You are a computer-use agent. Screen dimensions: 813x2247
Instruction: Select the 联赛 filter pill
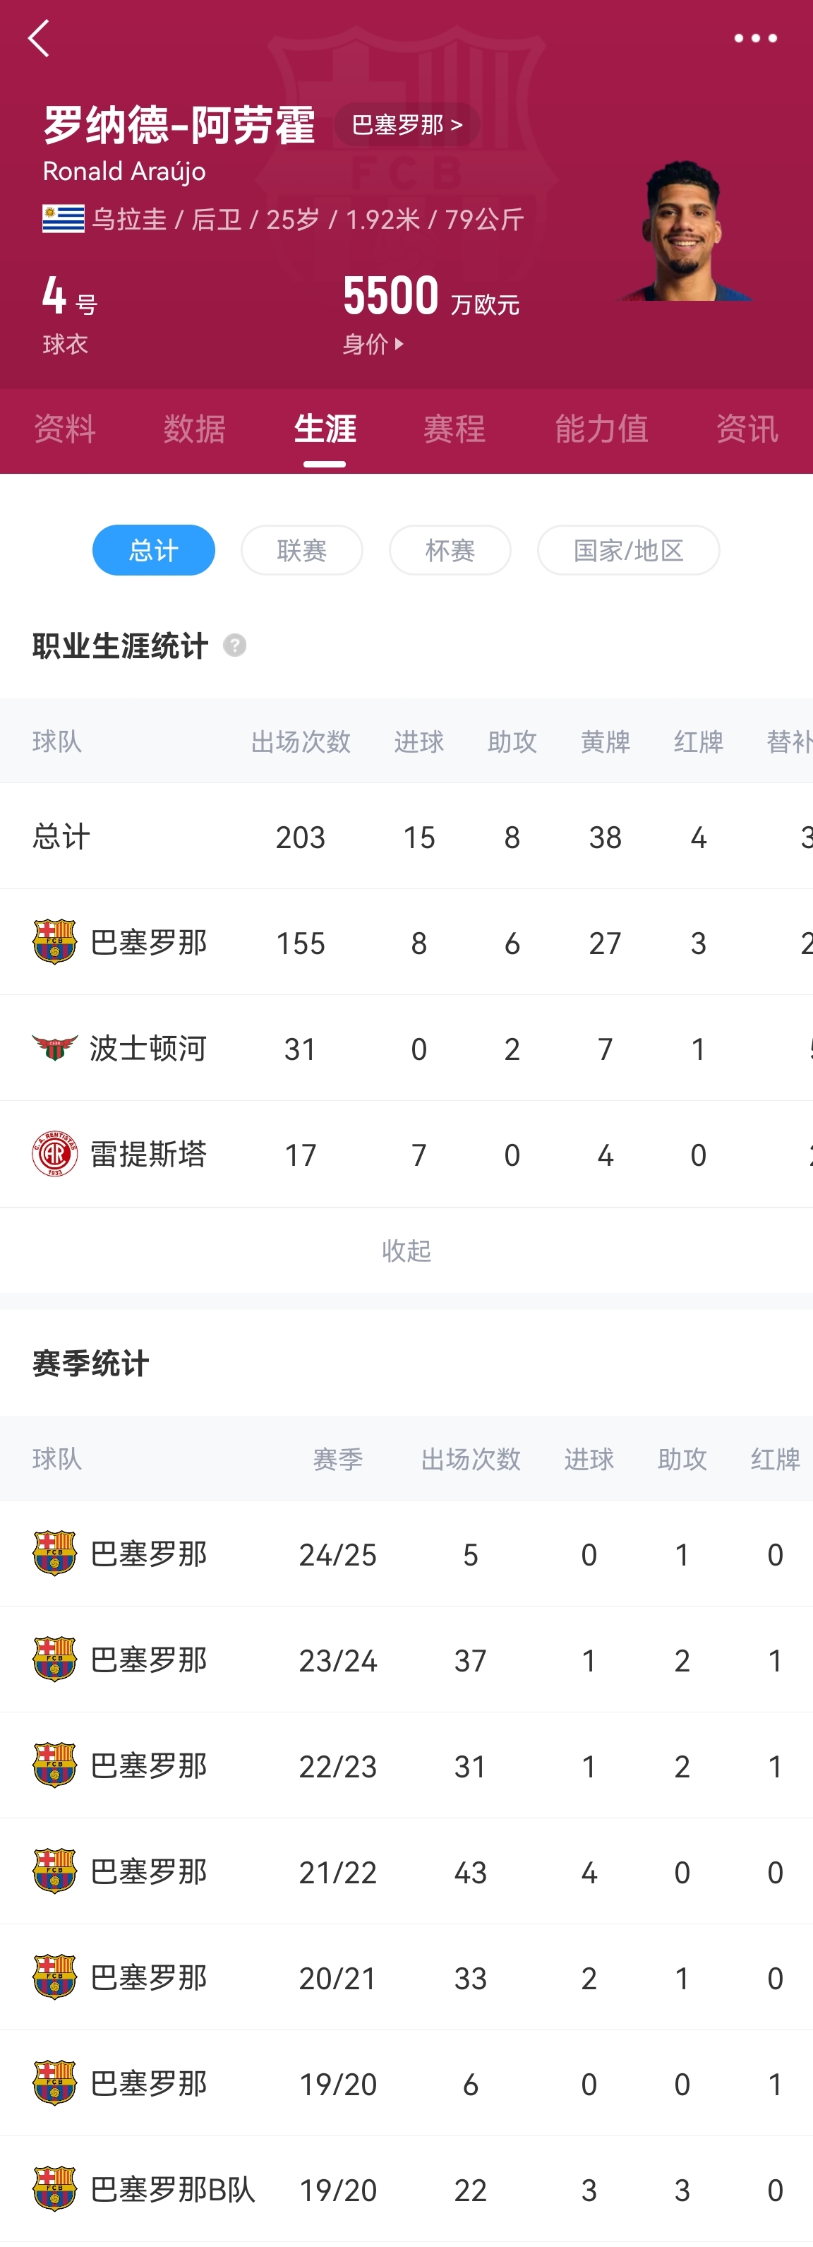click(301, 549)
